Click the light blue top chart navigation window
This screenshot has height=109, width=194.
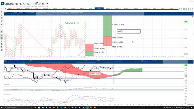pyautogui.click(x=90, y=14)
